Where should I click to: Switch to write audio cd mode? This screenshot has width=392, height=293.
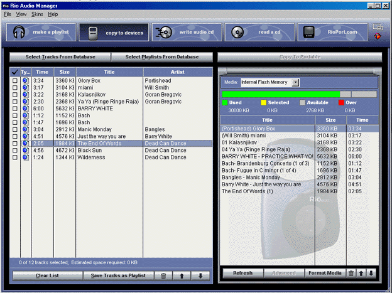click(187, 32)
